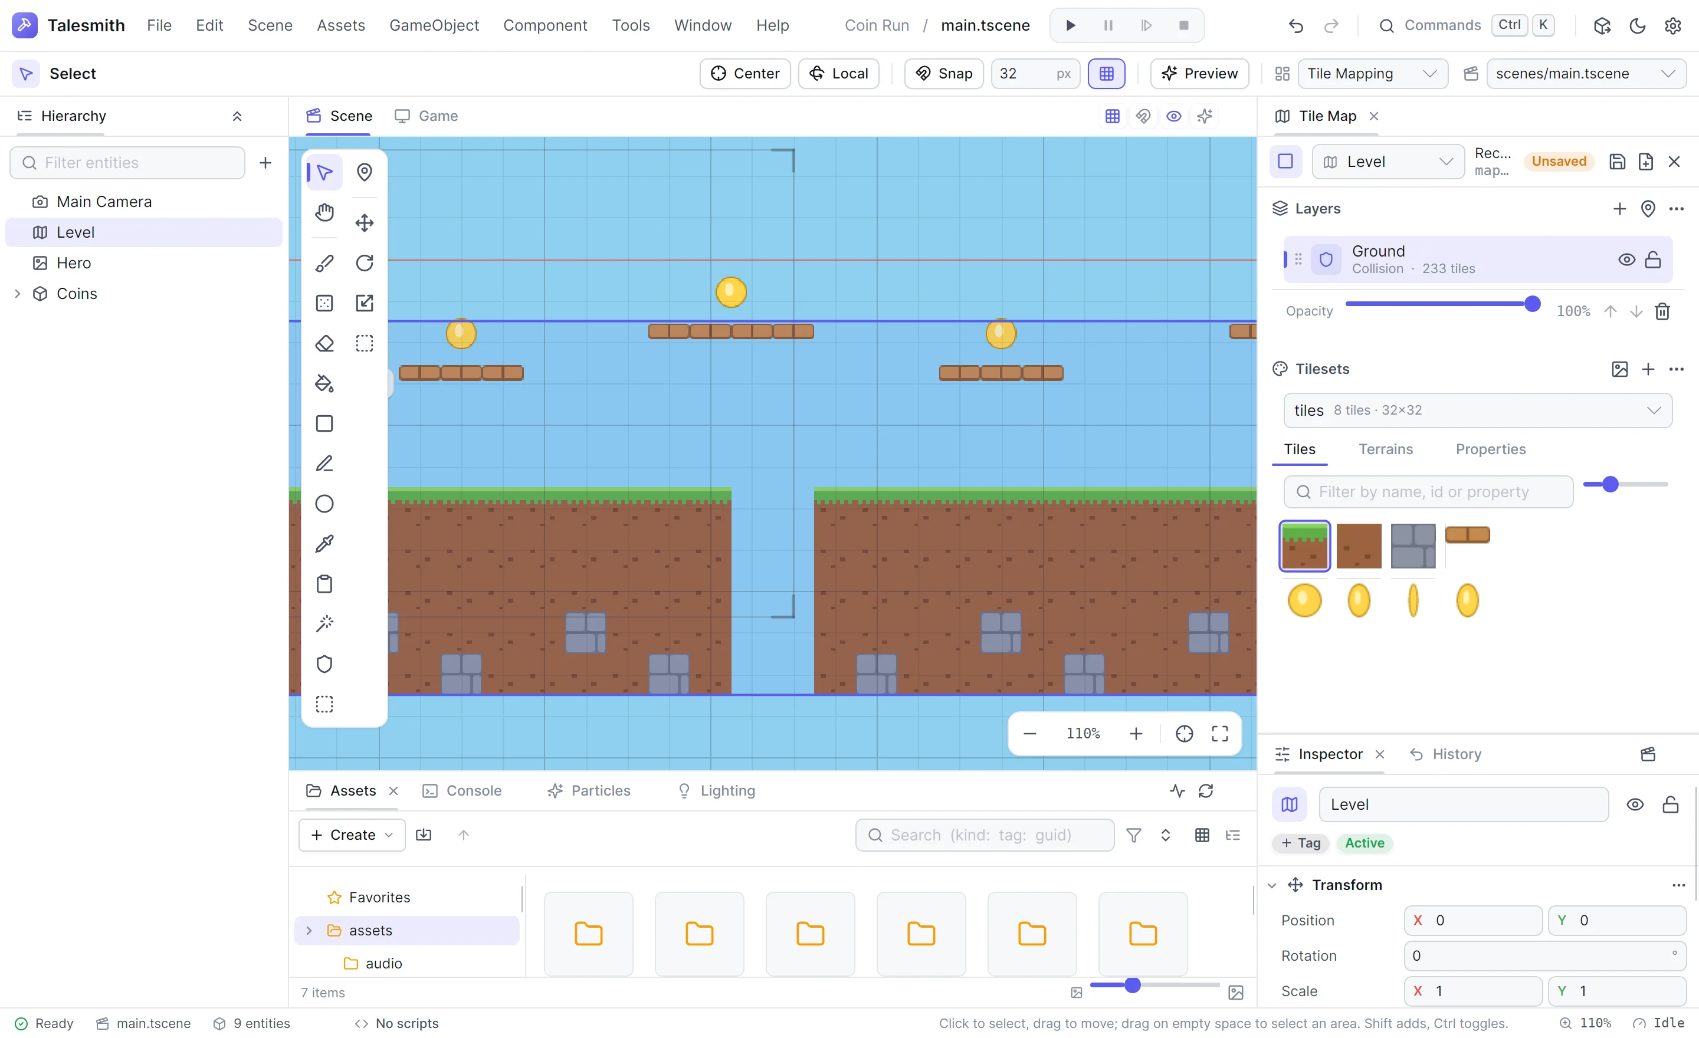The image size is (1699, 1038).
Task: Select the Eraser tool
Action: (324, 343)
